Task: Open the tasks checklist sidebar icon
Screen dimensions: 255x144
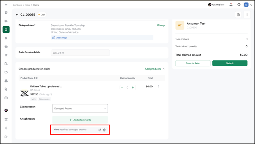Action: (x=6, y=21)
